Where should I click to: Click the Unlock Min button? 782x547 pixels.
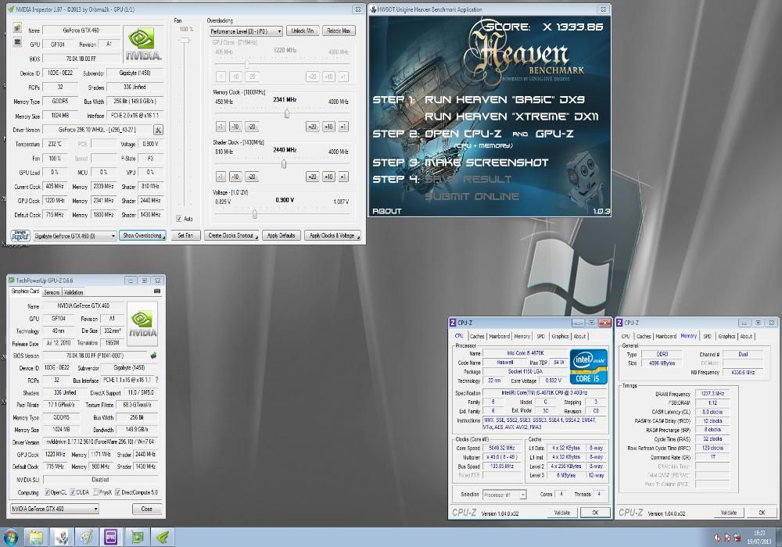[303, 31]
